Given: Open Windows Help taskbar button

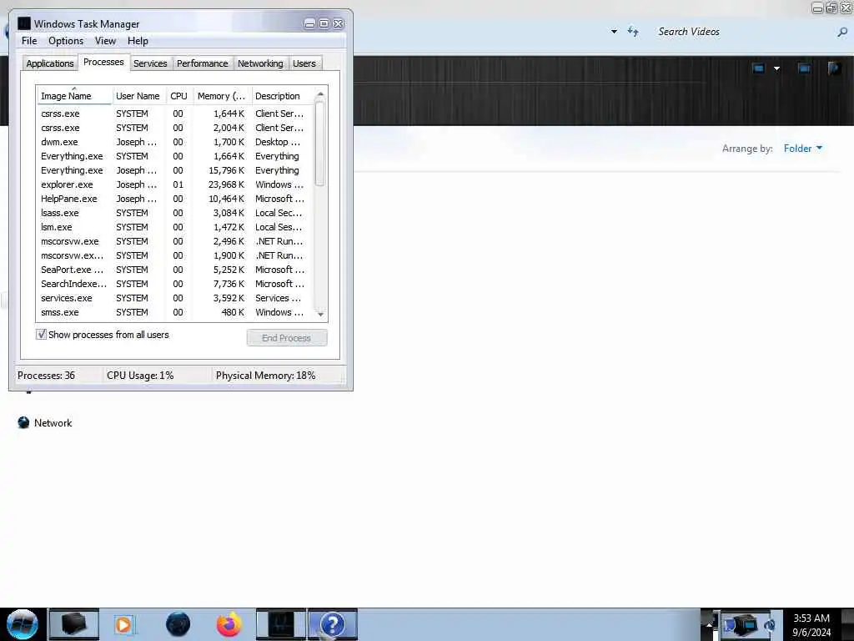Looking at the screenshot, I should point(332,624).
